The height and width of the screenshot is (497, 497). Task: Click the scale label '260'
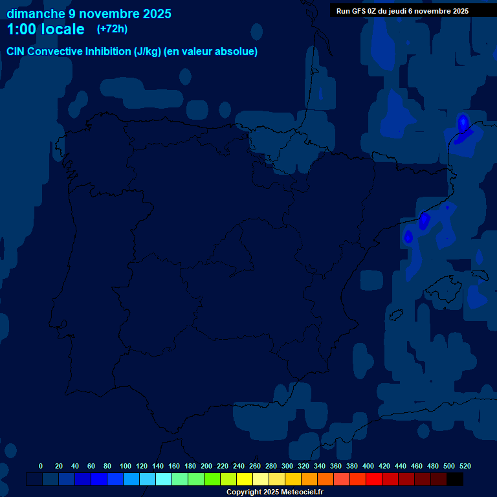pos(254,466)
